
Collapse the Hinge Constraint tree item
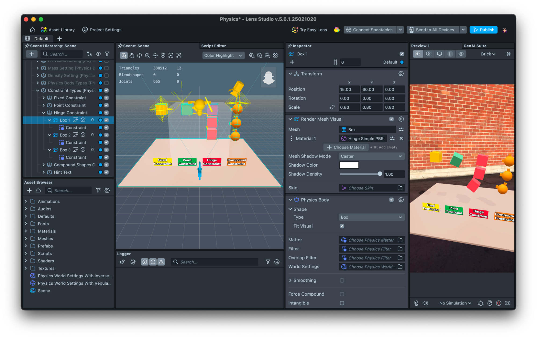click(44, 113)
